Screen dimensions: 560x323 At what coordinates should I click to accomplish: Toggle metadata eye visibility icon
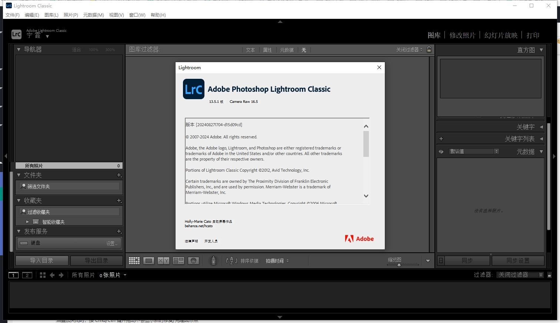tap(441, 152)
